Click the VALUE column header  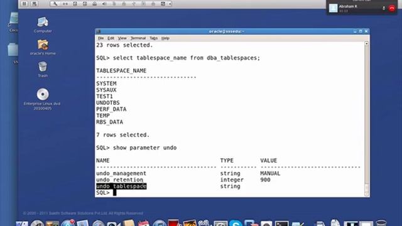268,161
